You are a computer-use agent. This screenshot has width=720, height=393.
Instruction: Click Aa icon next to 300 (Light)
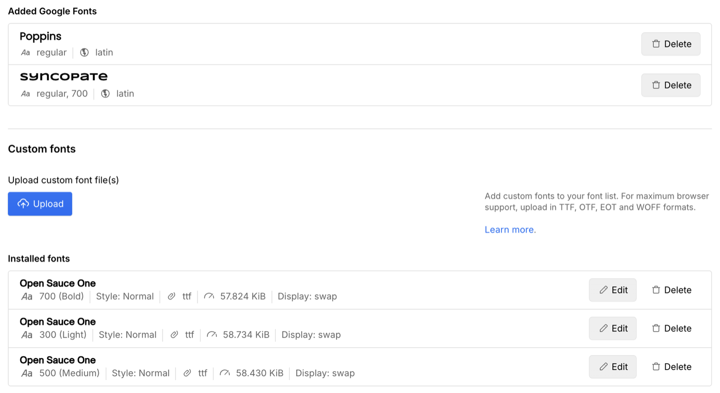27,335
